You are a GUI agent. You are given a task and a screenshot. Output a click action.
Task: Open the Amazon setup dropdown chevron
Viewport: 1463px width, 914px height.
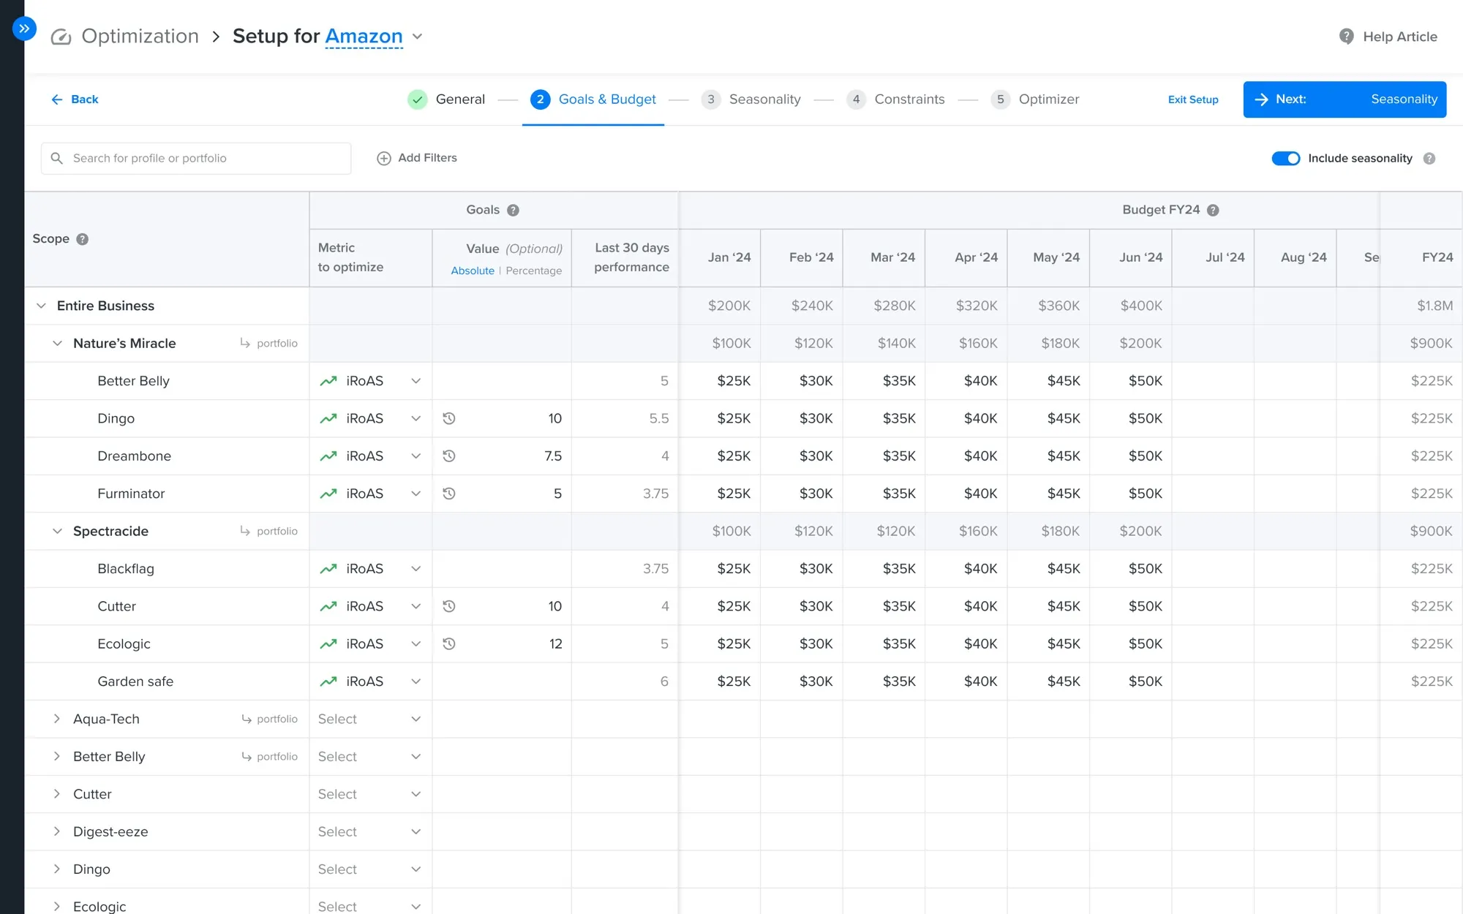[418, 37]
